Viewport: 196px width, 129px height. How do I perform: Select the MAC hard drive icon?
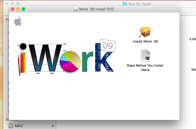[x=10, y=126]
